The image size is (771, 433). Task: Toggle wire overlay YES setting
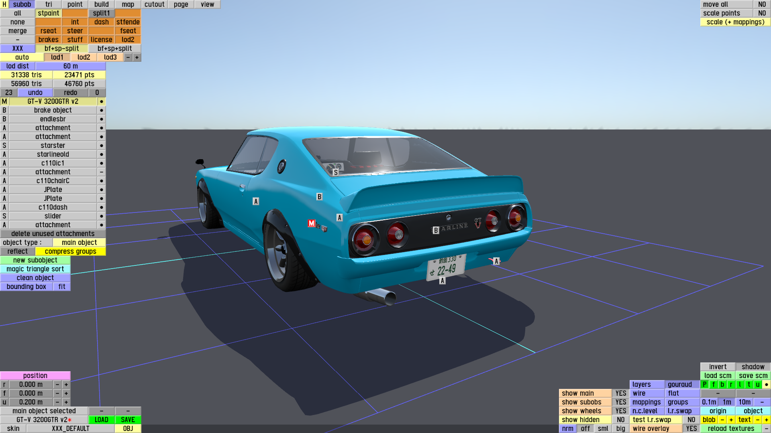(x=691, y=429)
